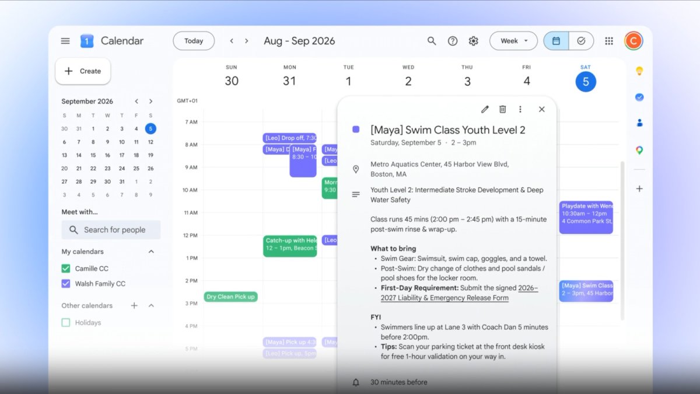Delete the swim class event trash icon
700x394 pixels.
502,109
